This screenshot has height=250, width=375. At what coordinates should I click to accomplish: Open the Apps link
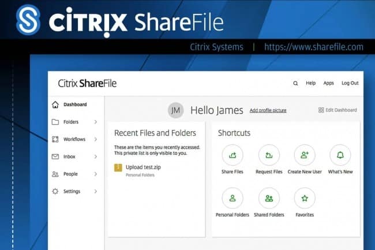pos(329,83)
